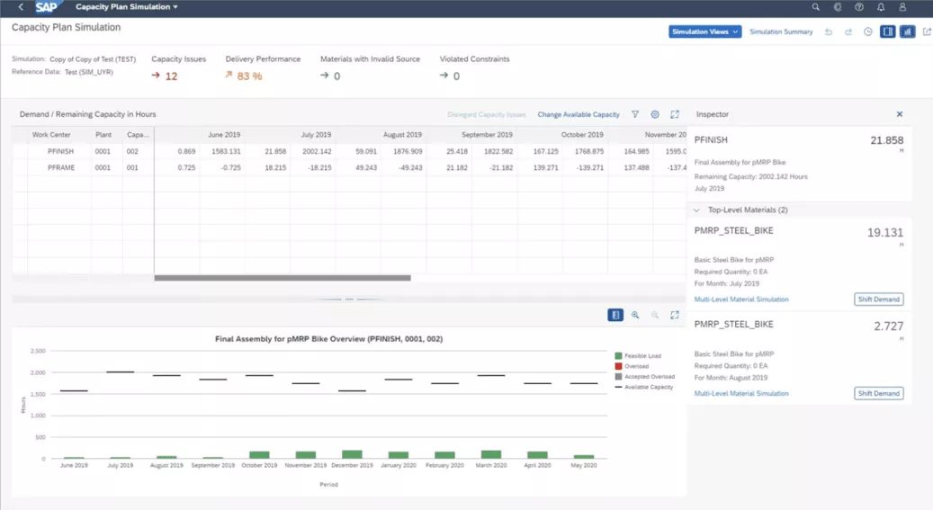Viewport: 933px width, 510px height.
Task: Maximize the capacity table to full screen
Action: [x=674, y=114]
